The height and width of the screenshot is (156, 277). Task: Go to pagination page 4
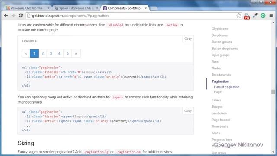point(59,53)
